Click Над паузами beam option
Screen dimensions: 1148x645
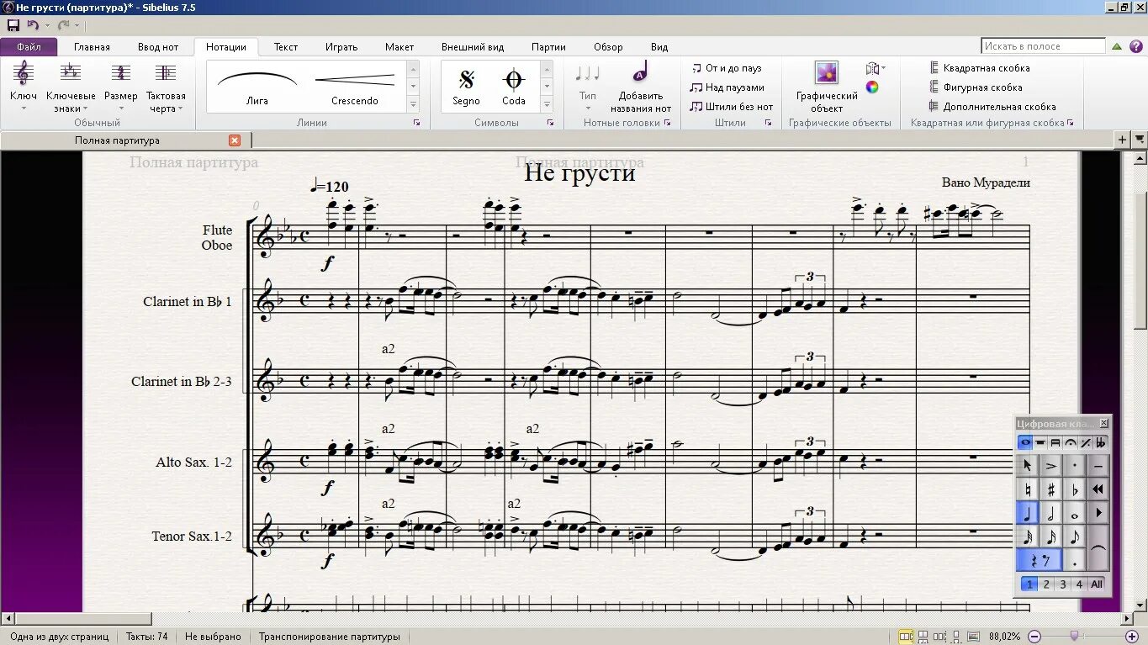click(x=727, y=87)
